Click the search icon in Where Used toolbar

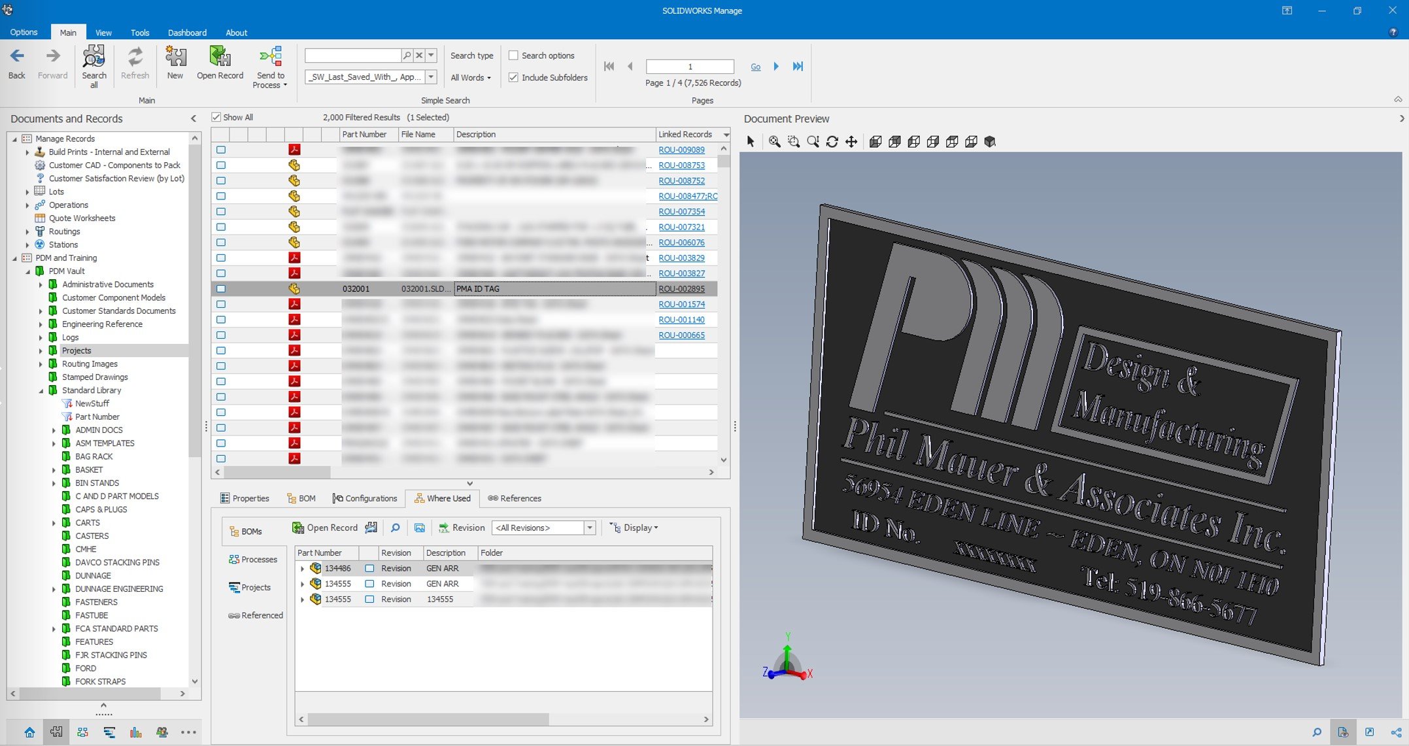point(395,528)
